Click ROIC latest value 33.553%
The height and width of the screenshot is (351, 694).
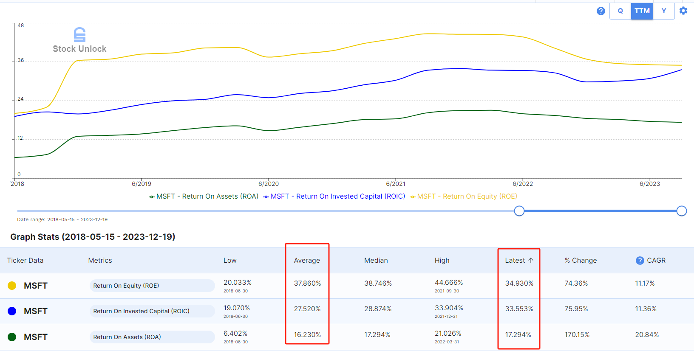point(519,309)
